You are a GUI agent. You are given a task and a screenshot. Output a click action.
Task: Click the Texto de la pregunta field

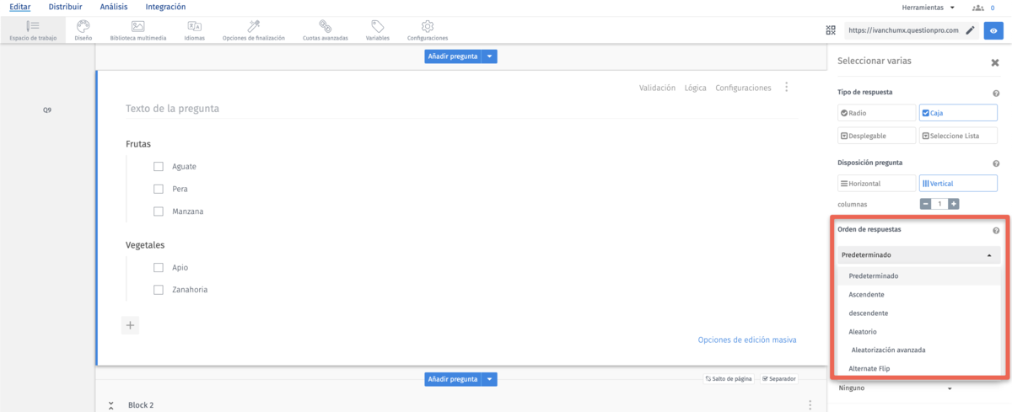(460, 109)
